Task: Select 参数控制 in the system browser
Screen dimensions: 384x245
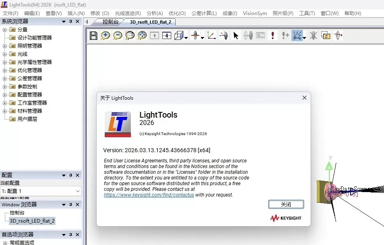Action: (x=27, y=87)
